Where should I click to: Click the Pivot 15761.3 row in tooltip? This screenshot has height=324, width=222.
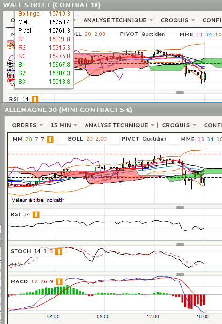44,31
